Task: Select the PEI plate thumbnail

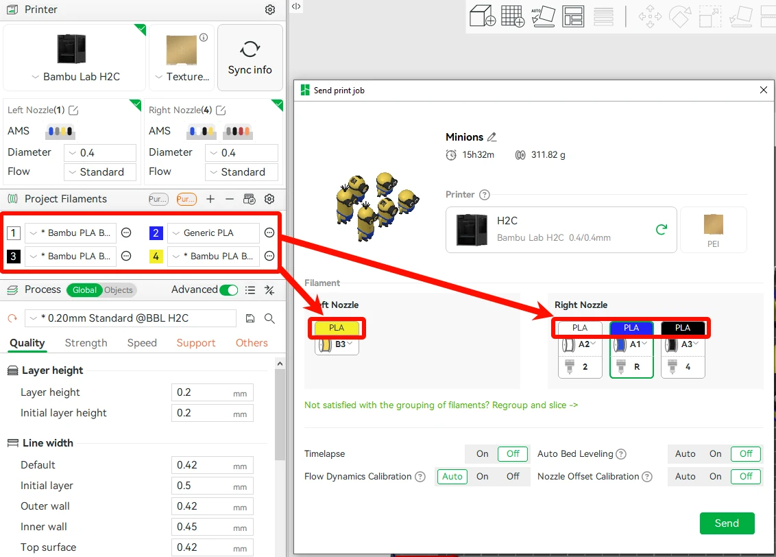Action: 713,230
